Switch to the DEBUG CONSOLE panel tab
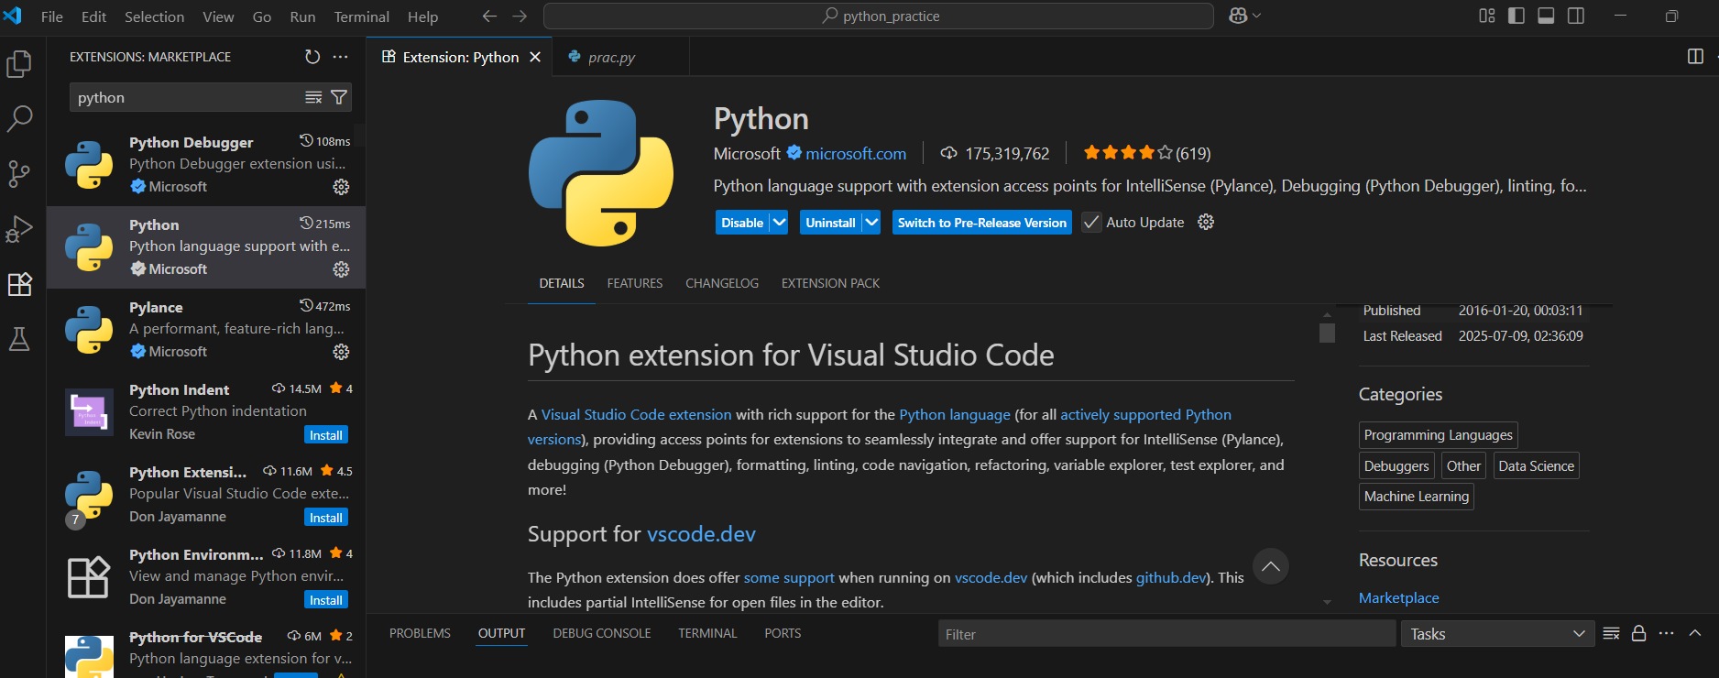The image size is (1719, 678). (602, 633)
